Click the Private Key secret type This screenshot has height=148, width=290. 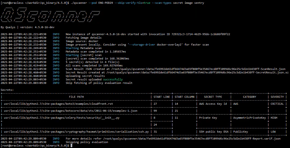coord(208,118)
